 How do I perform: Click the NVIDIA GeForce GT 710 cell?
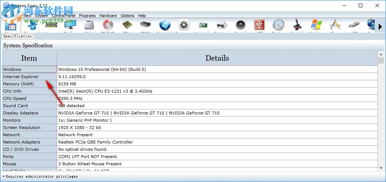(217, 113)
